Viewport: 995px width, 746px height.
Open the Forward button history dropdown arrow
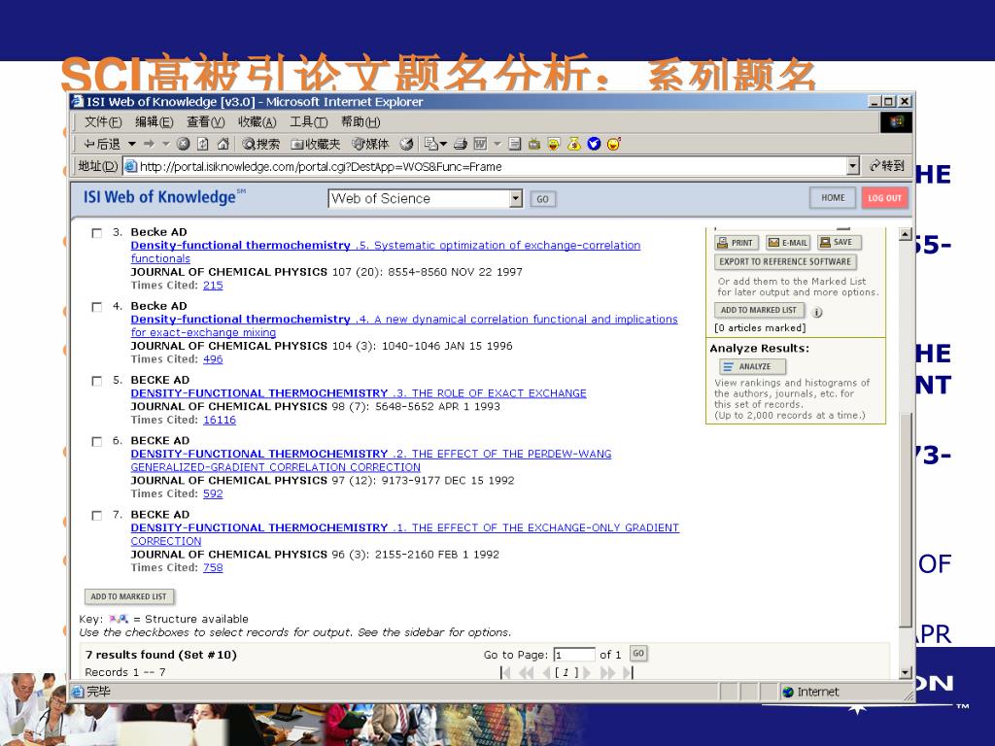point(166,144)
